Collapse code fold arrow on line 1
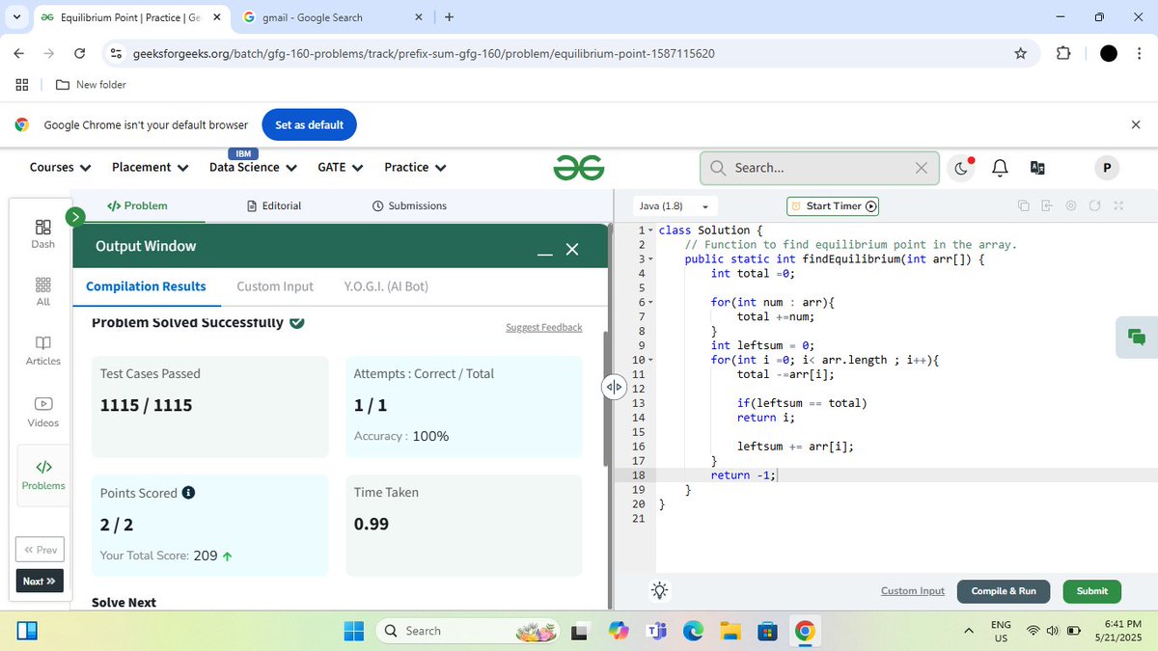 tap(650, 231)
